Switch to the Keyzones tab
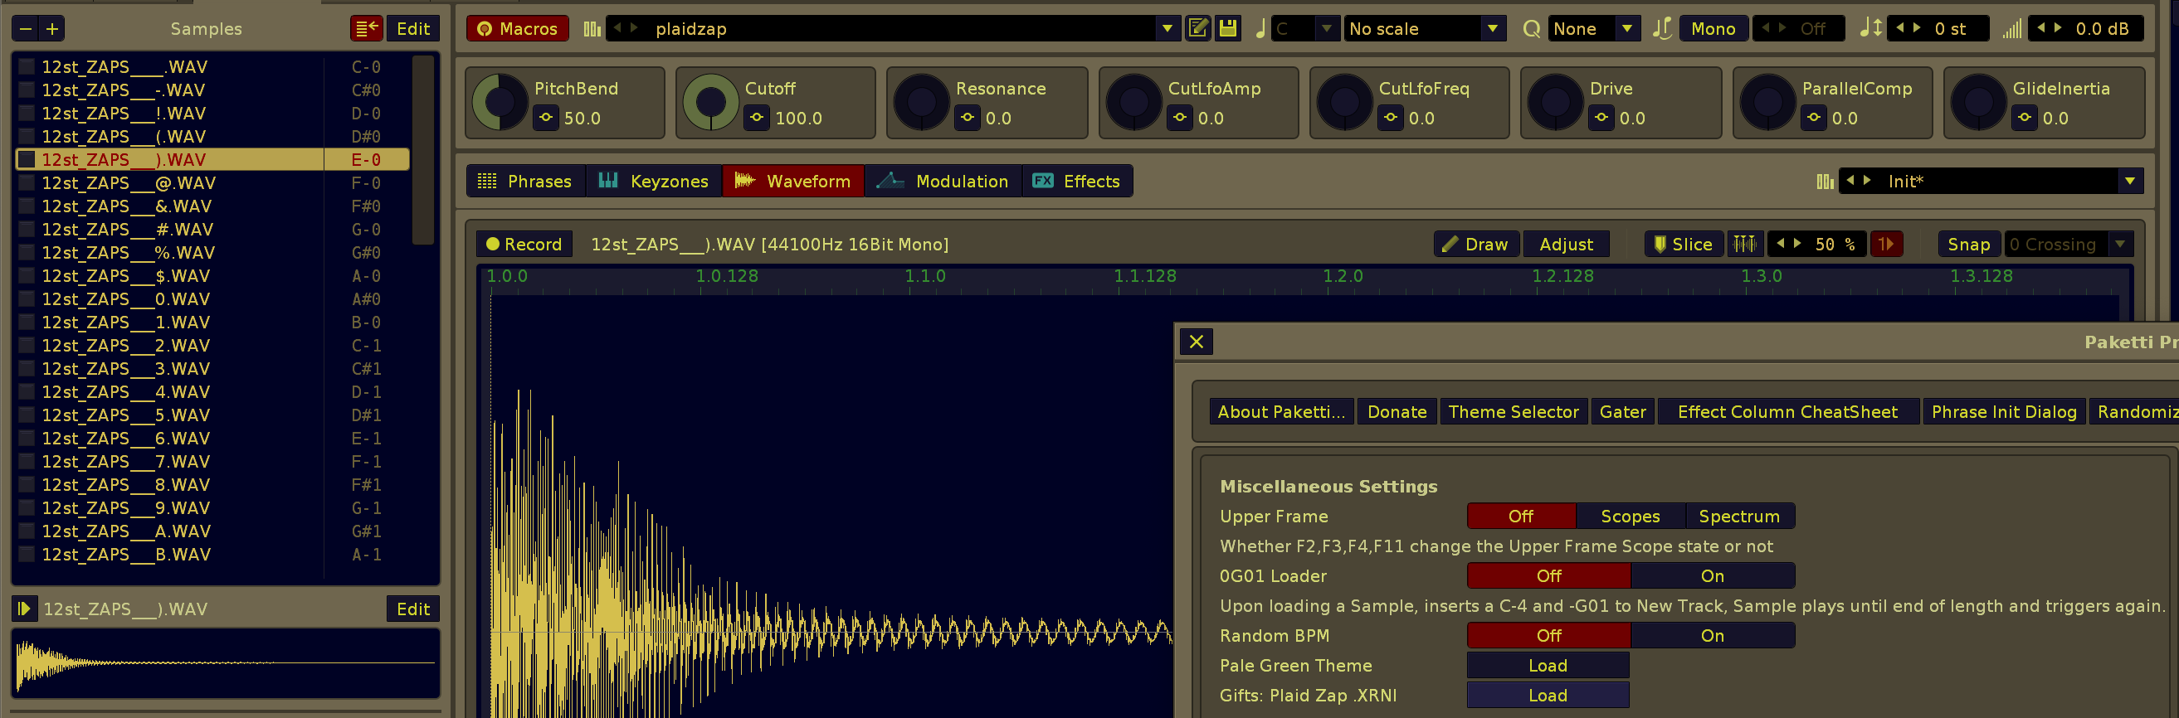Image resolution: width=2179 pixels, height=718 pixels. (653, 182)
